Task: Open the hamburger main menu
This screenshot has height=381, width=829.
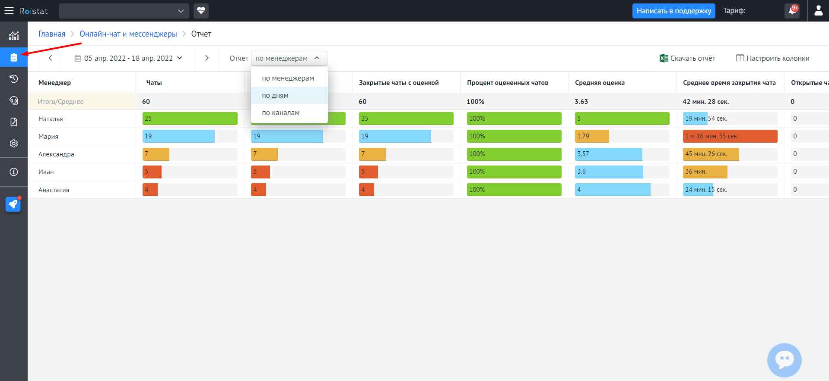Action: (x=9, y=11)
